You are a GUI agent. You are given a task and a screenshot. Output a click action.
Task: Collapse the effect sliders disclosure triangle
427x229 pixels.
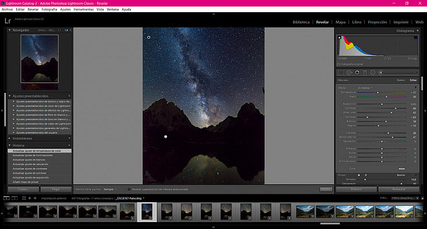(416, 88)
